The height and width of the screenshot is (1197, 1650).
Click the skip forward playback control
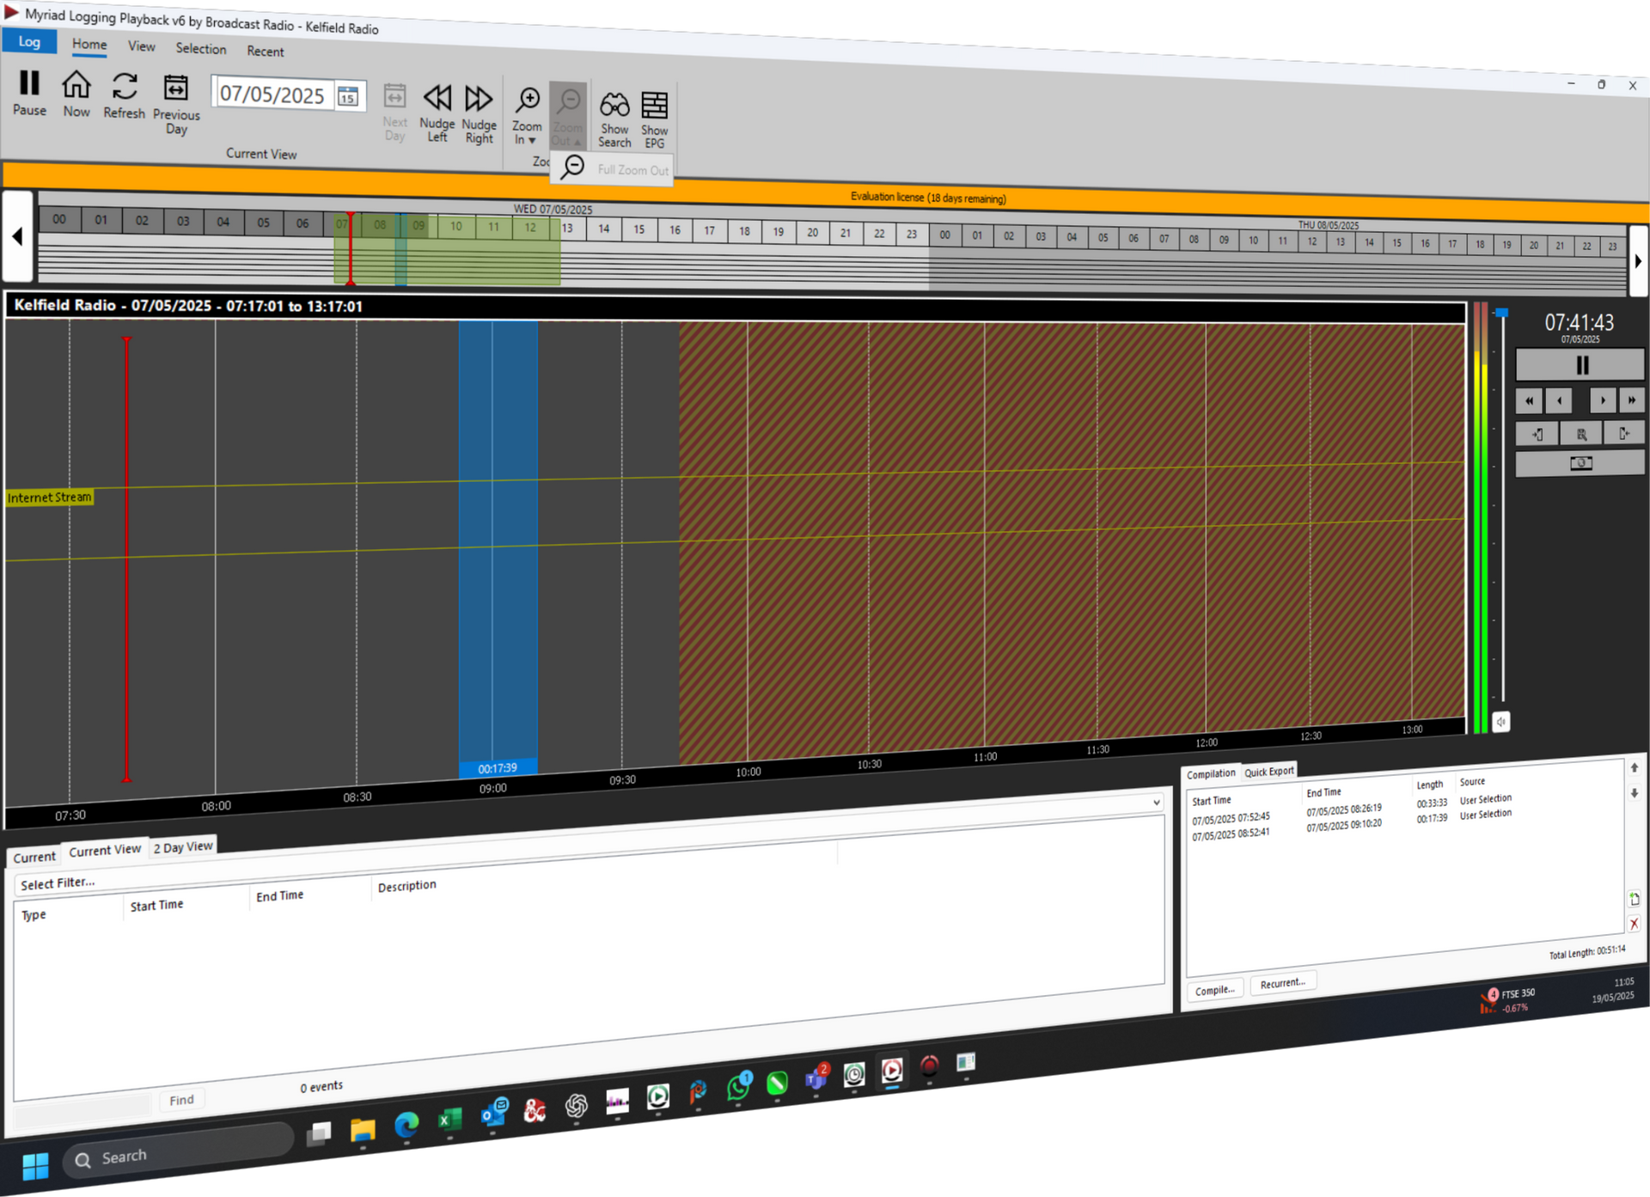(1633, 400)
